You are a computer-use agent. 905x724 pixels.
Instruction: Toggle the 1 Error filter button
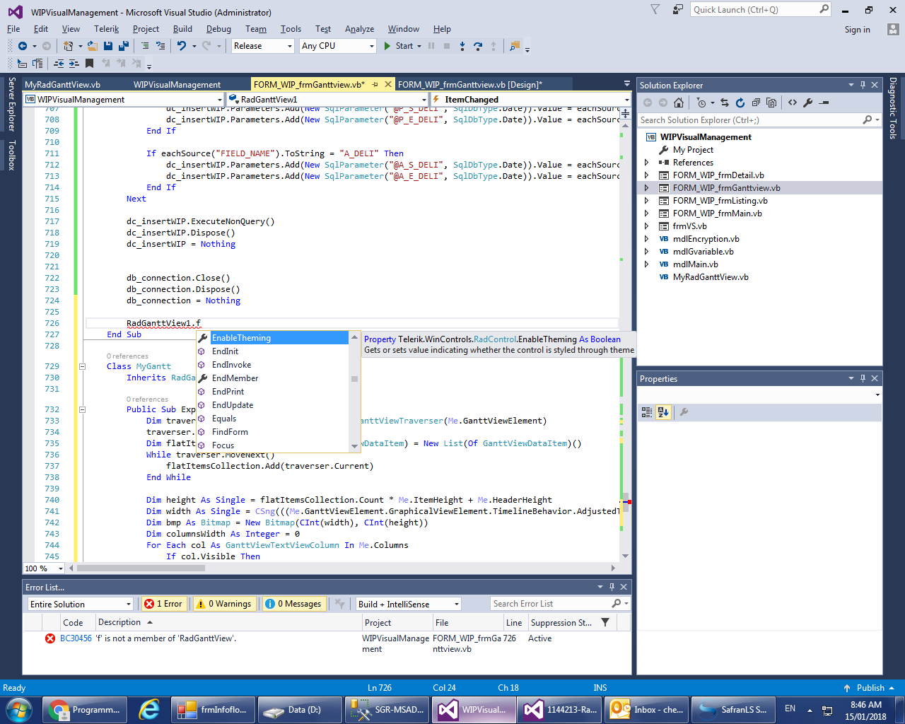coord(165,604)
